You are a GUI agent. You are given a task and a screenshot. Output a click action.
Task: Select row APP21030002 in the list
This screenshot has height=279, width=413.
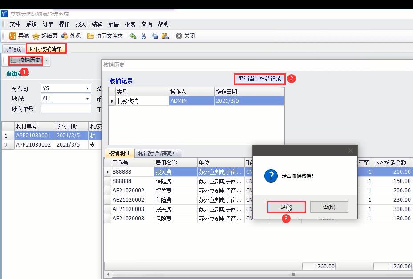click(33, 145)
